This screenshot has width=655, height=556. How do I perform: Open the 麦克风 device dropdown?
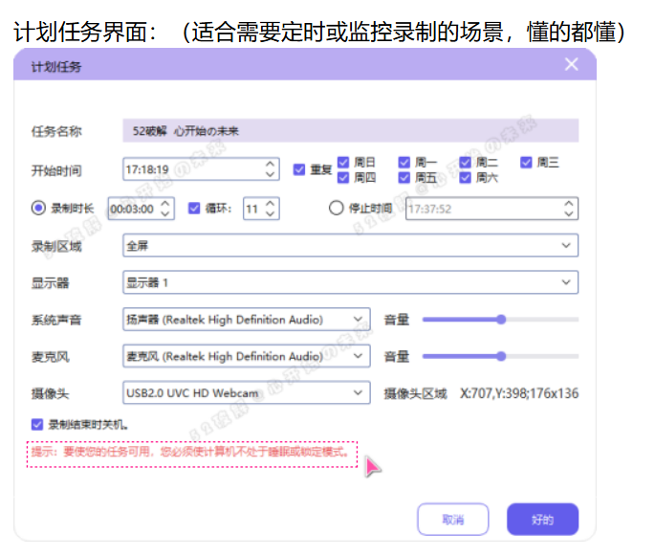pos(247,356)
